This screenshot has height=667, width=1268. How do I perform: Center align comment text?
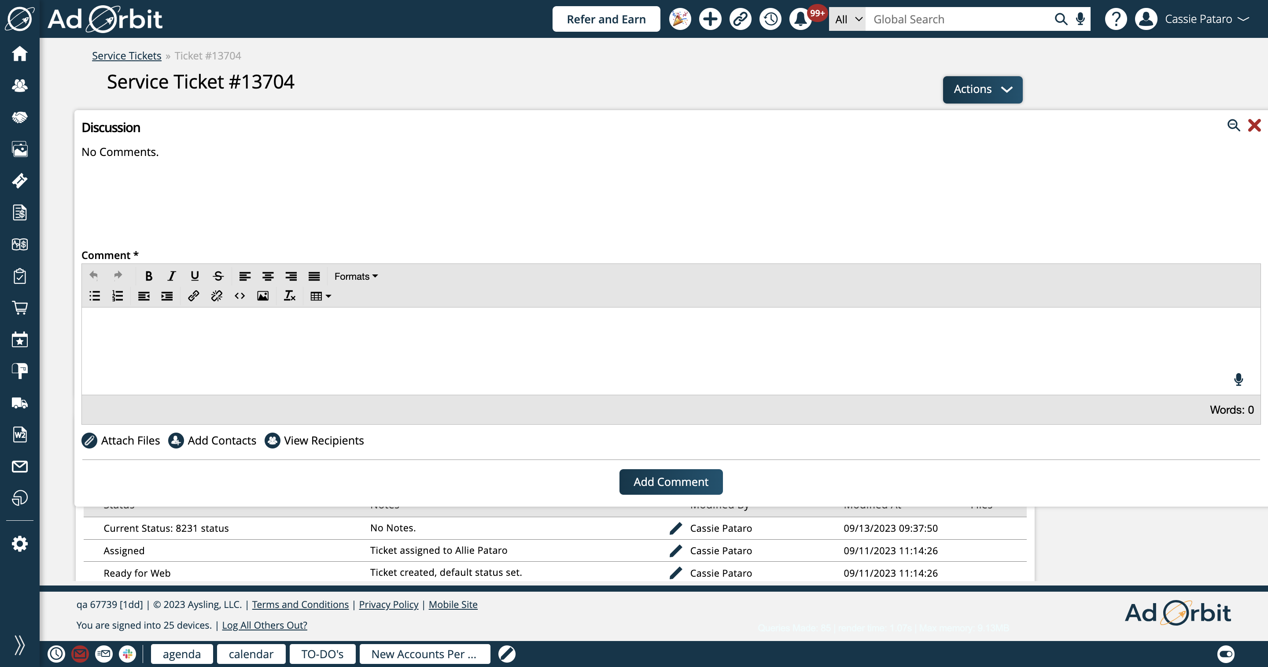click(268, 276)
